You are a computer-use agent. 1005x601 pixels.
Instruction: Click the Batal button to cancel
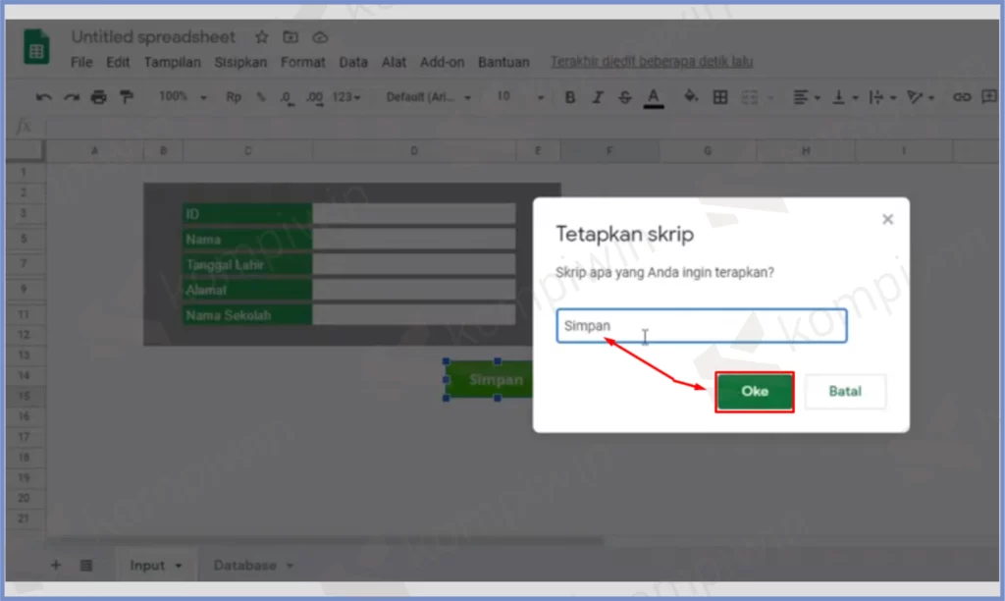coord(845,391)
